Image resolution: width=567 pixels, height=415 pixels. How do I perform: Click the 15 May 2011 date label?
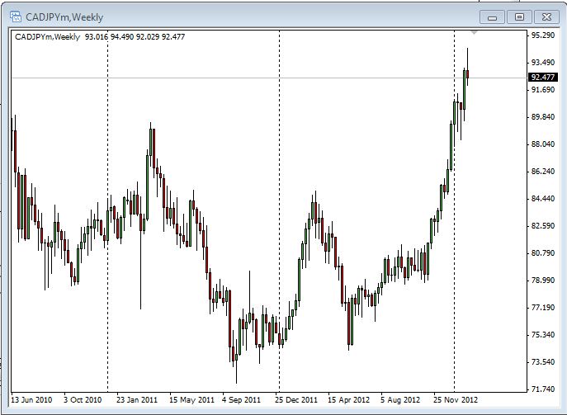coord(191,400)
